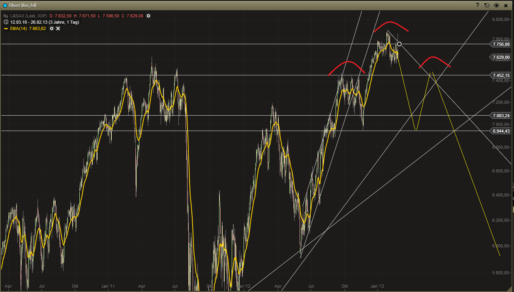Toggle visibility circle next to EMA(14)

tap(52, 28)
